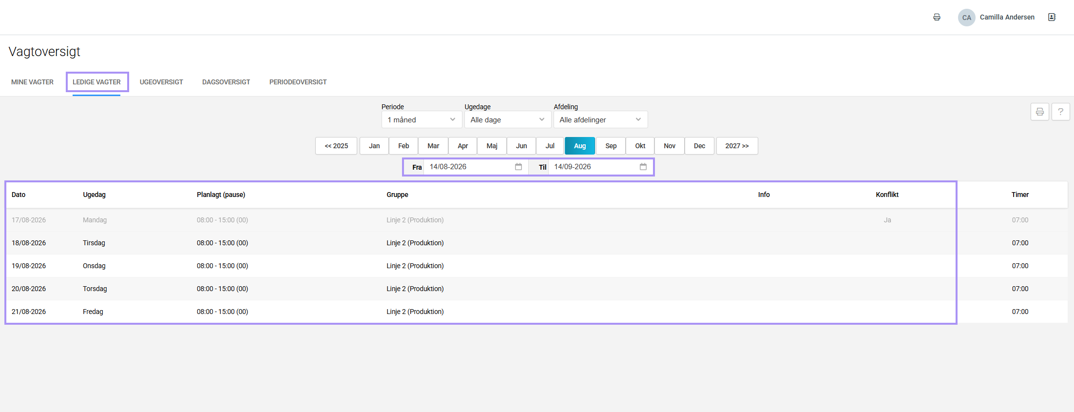Click the highlighted Aug month button
Viewport: 1074px width, 412px height.
click(580, 146)
